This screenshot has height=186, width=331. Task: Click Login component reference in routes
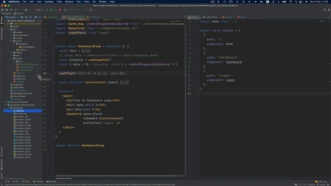point(230,80)
